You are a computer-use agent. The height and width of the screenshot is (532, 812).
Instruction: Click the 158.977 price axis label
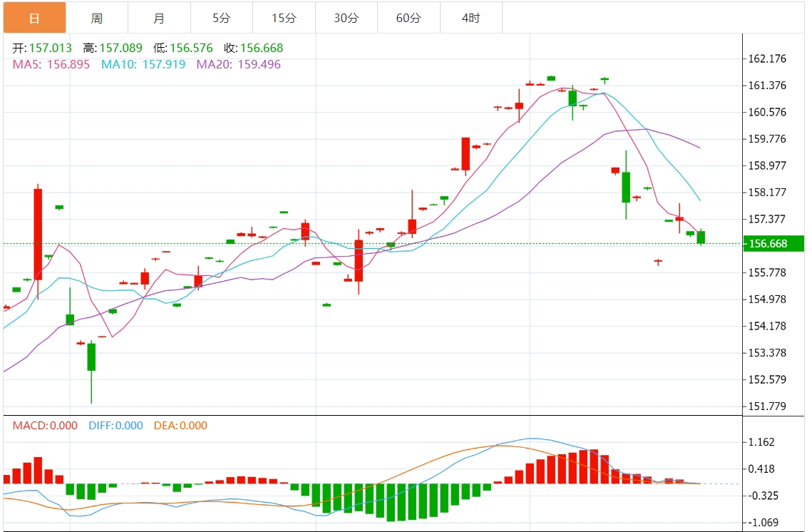(x=767, y=165)
